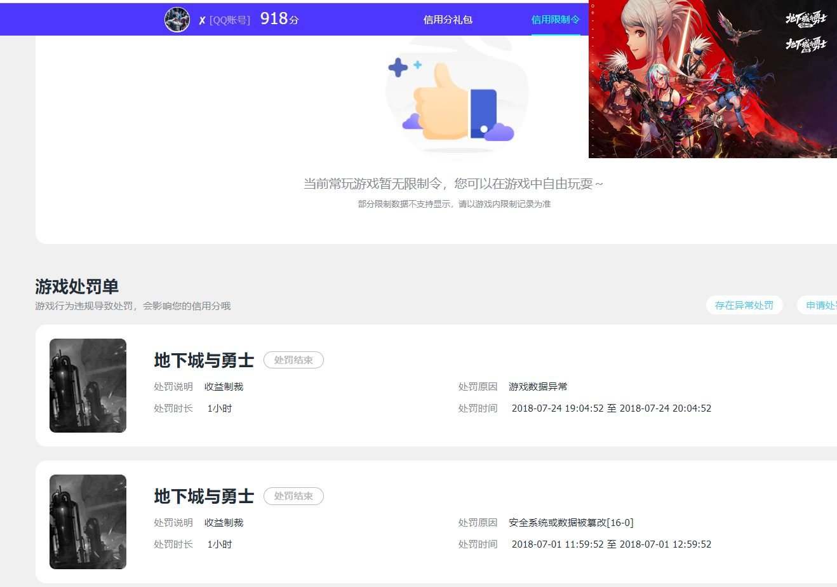This screenshot has height=587, width=837.
Task: Click the 安全系统或数据被篡改[16-0] reason text
Action: pos(571,522)
